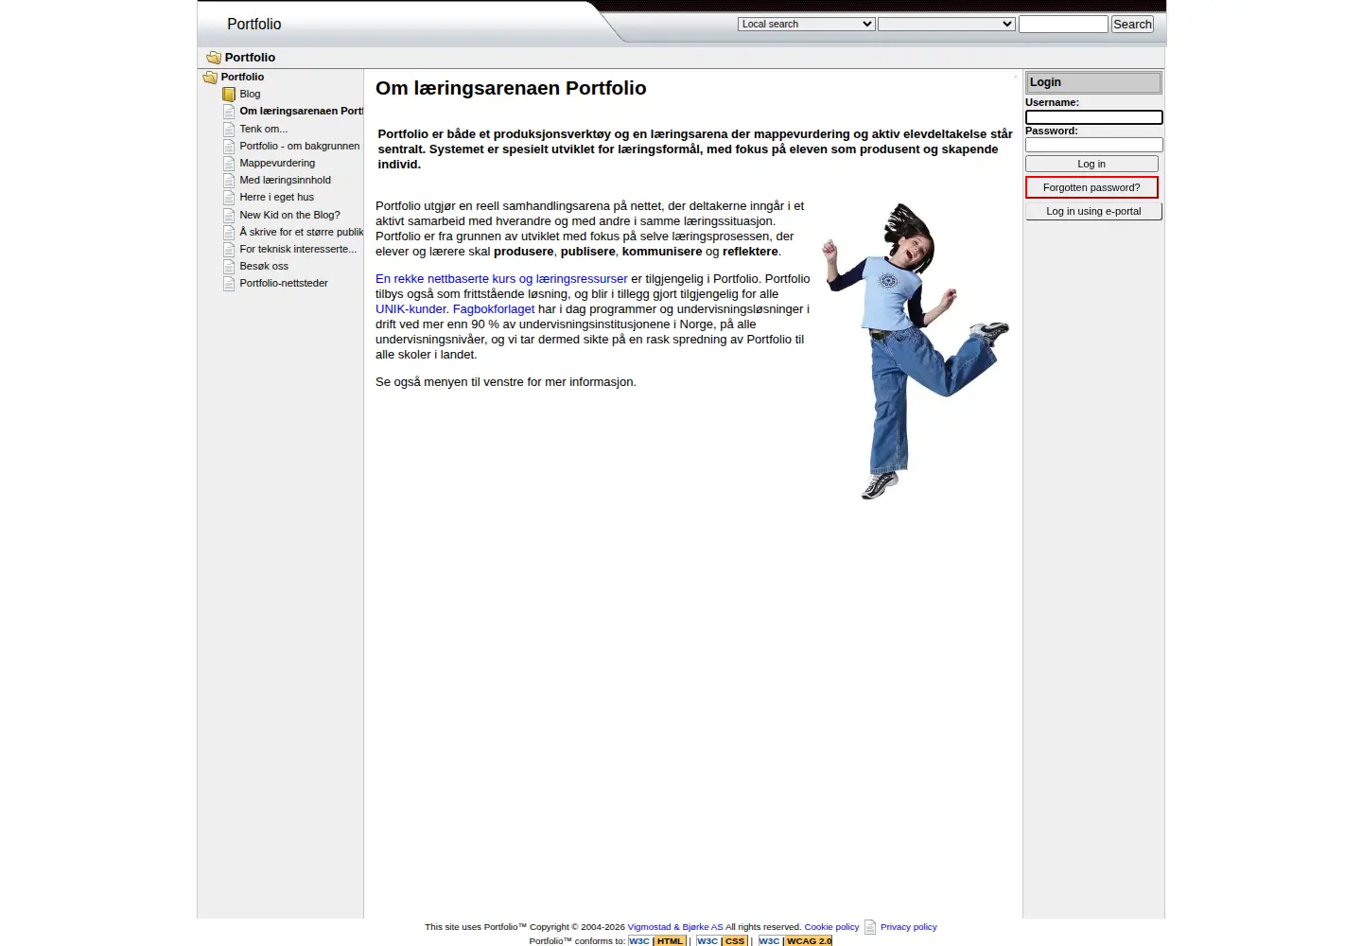Click the W3C HTML validation badge
The height and width of the screenshot is (946, 1362).
click(656, 941)
